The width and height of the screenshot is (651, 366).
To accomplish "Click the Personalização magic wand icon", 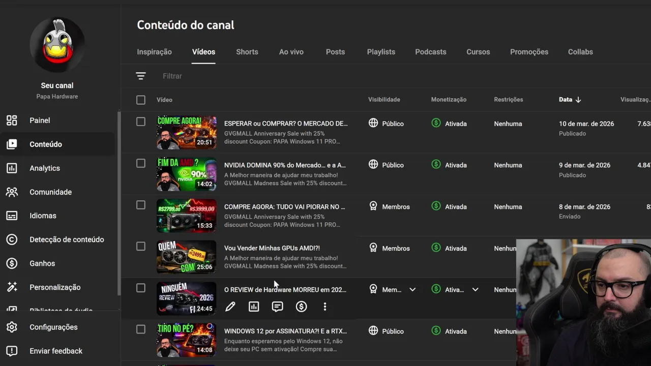I will tap(12, 287).
